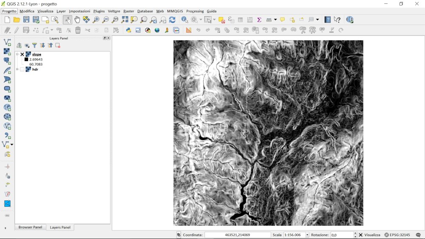Open the Raster menu
The height and width of the screenshot is (239, 425).
click(x=128, y=11)
